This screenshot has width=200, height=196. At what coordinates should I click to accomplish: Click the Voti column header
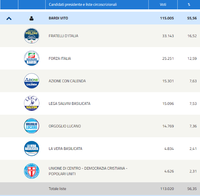[x=162, y=4]
